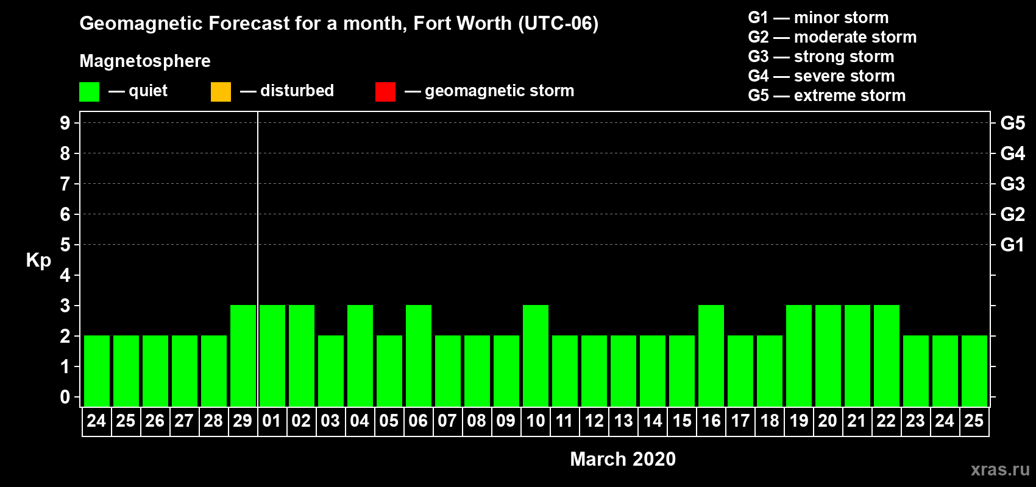Select date cell 22 on the date axis
This screenshot has width=1036, height=487.
point(886,421)
